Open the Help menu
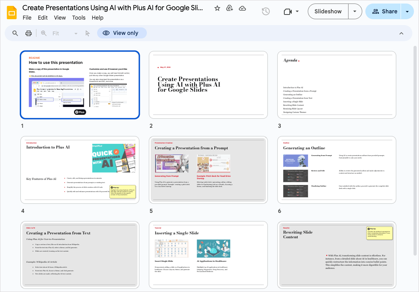The width and height of the screenshot is (419, 292). 98,18
